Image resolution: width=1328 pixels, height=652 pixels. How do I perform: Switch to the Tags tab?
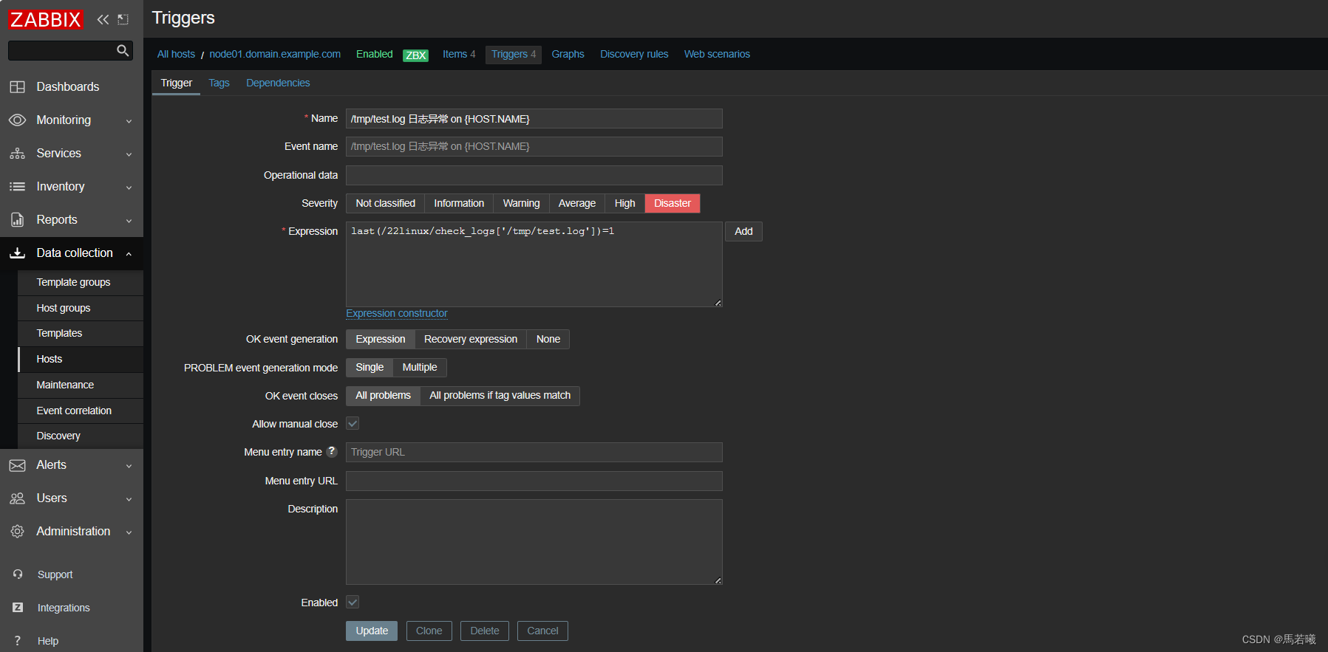(x=219, y=83)
